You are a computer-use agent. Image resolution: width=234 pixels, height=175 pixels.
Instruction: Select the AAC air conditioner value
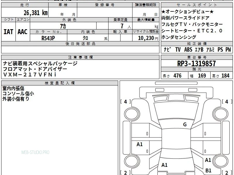pos(23,32)
